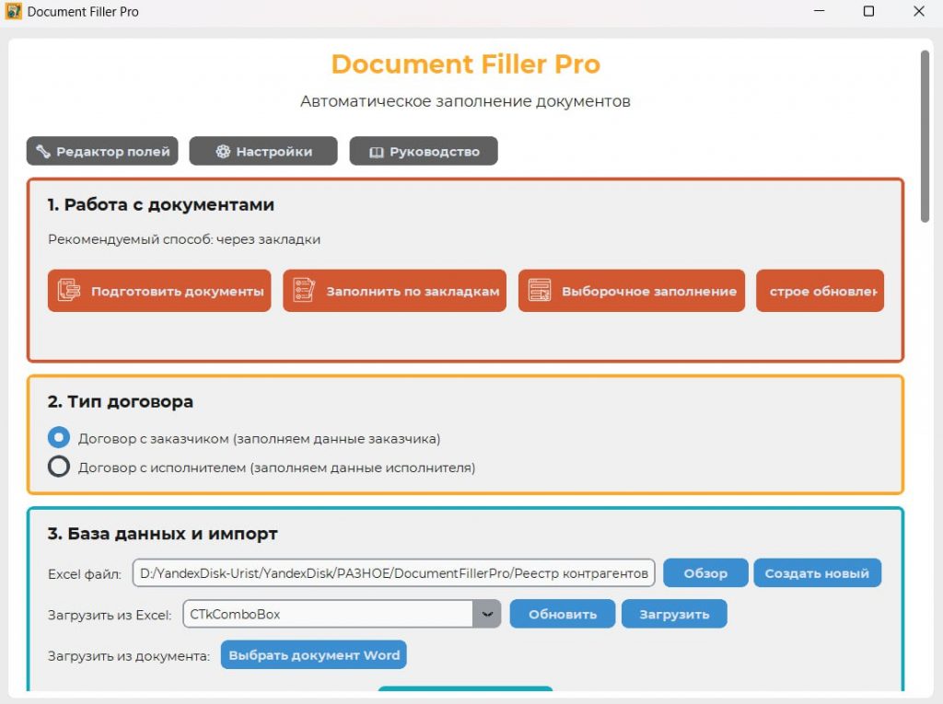The image size is (943, 704).
Task: Expand the CTkComboBox dropdown arrow
Action: (x=487, y=614)
